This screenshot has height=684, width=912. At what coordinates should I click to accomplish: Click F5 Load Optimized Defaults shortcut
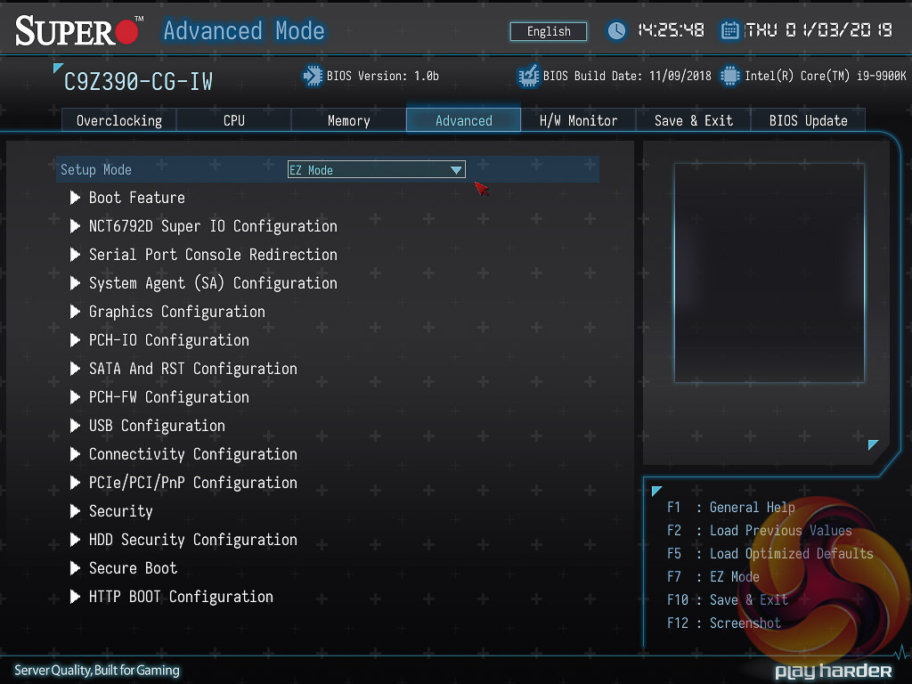[x=770, y=554]
